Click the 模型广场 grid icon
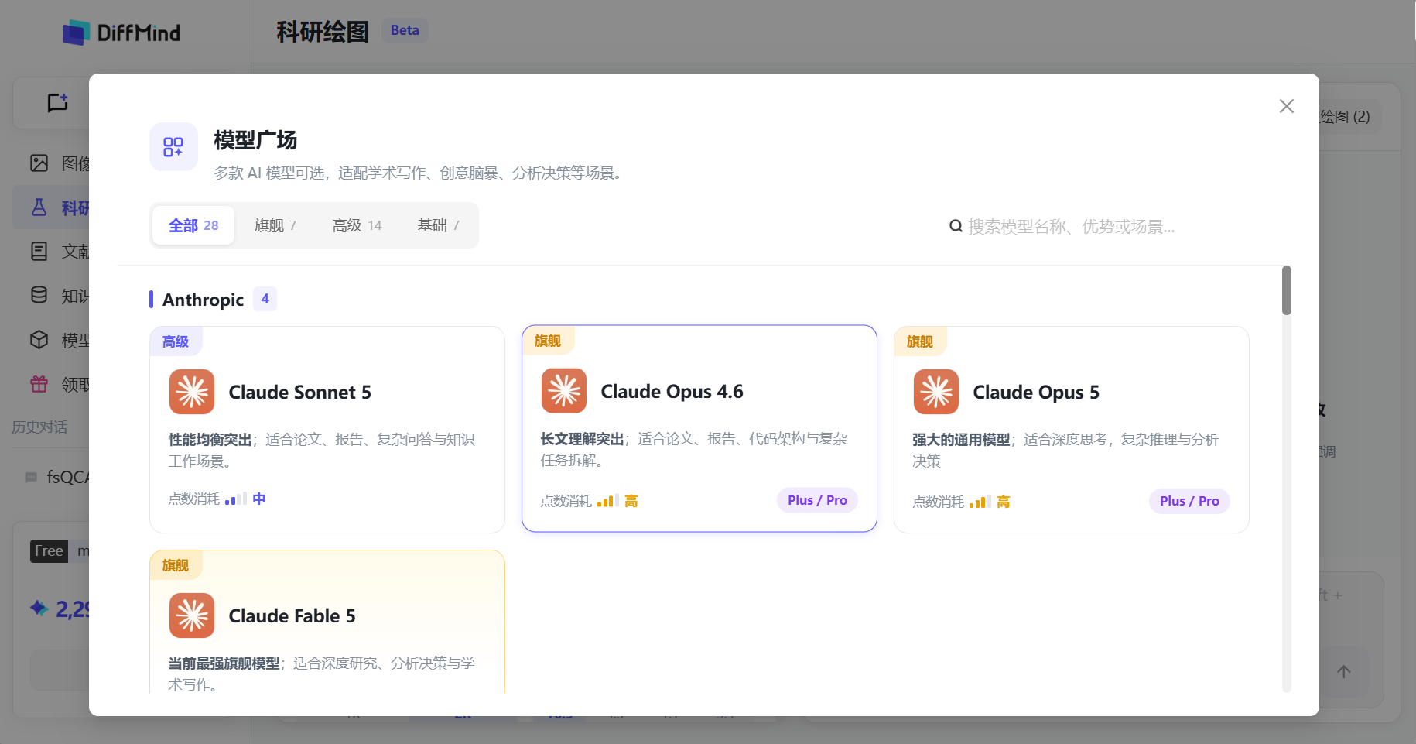 (173, 146)
